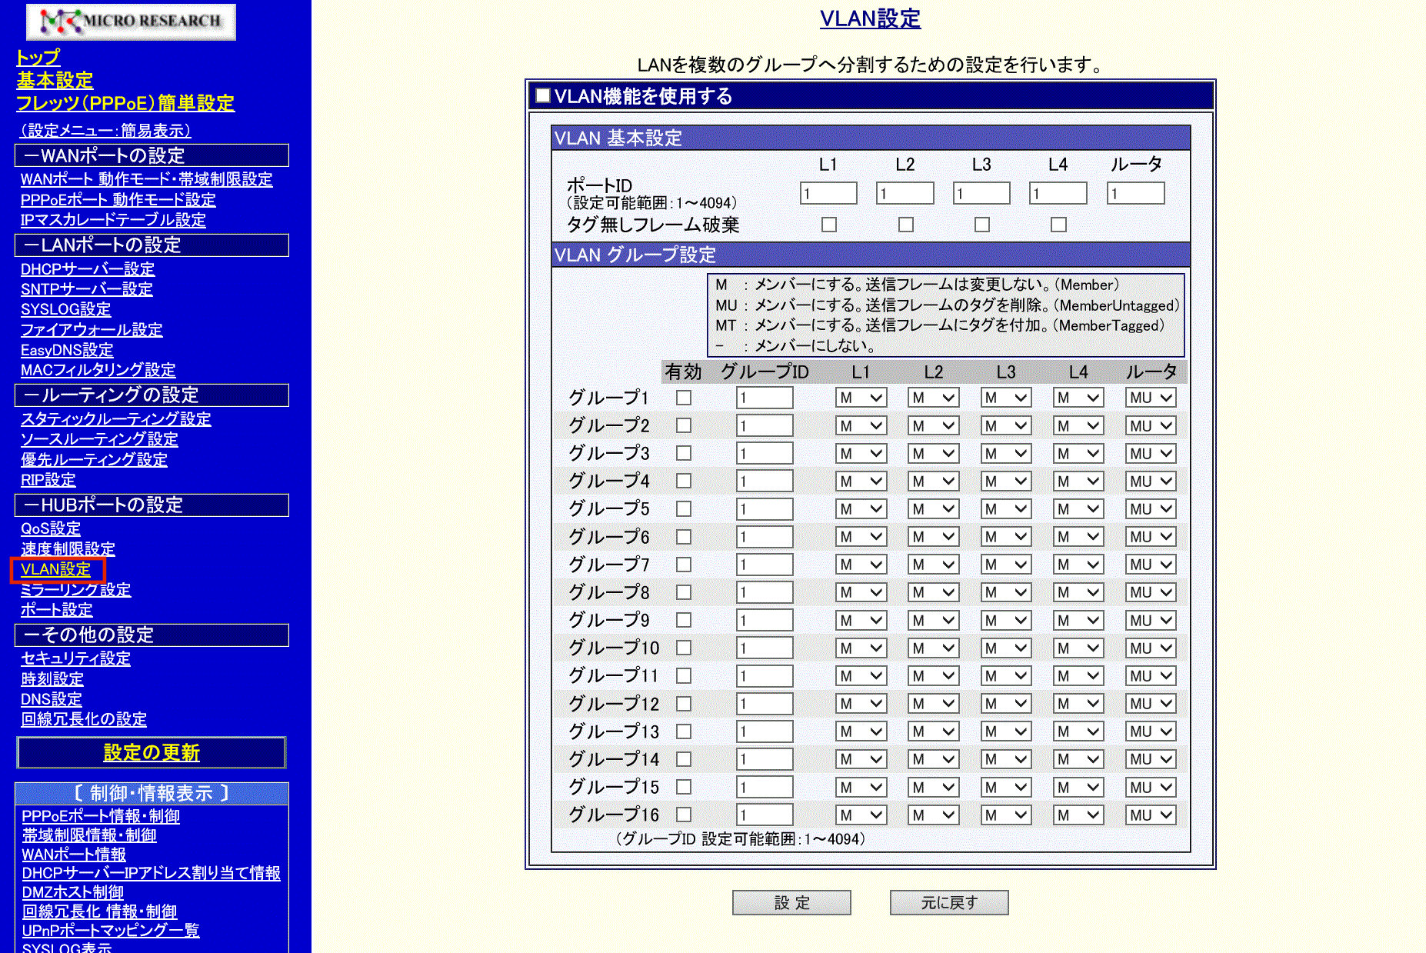Check タグ無しフレーム破棄 for port L3

point(981,225)
